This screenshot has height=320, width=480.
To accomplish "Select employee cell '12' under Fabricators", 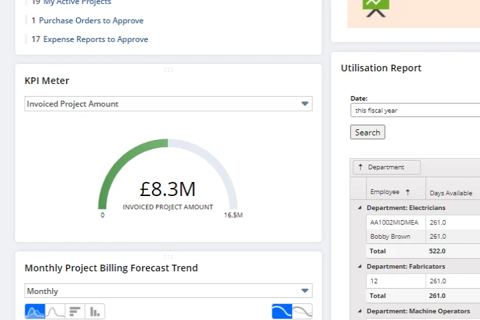I will [396, 281].
